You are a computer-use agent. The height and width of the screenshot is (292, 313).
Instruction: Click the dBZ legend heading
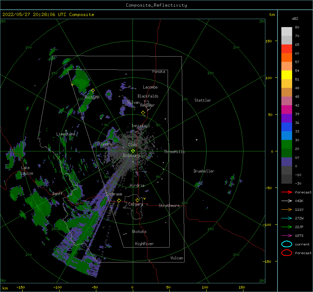(x=295, y=19)
